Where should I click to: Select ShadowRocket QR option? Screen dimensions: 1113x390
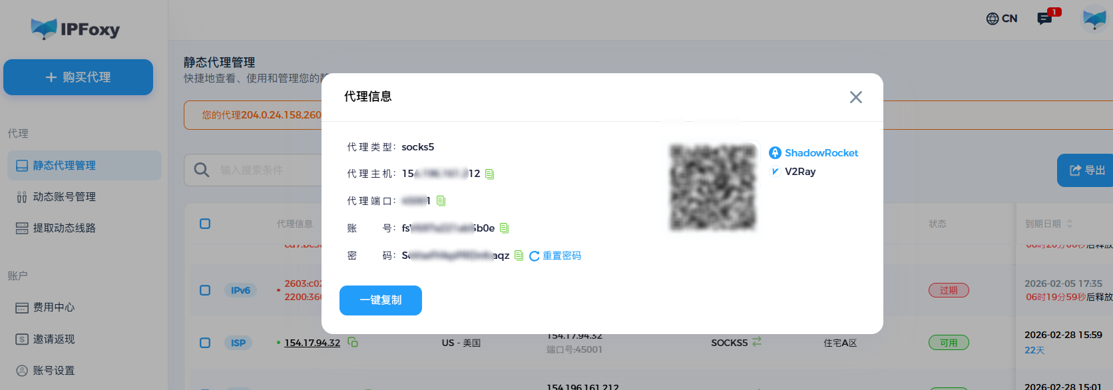[x=813, y=153]
